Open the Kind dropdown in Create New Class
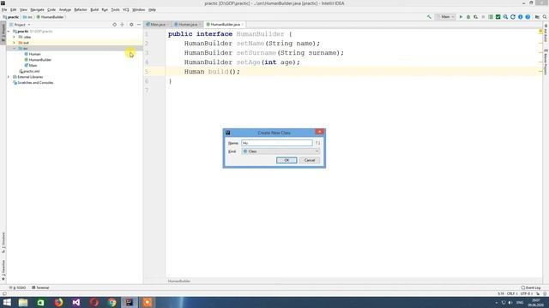Image resolution: width=549 pixels, height=308 pixels. pyautogui.click(x=281, y=151)
